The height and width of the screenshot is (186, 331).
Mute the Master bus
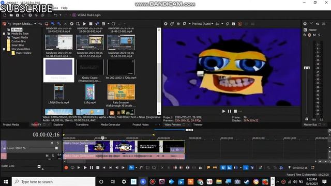pos(314,35)
